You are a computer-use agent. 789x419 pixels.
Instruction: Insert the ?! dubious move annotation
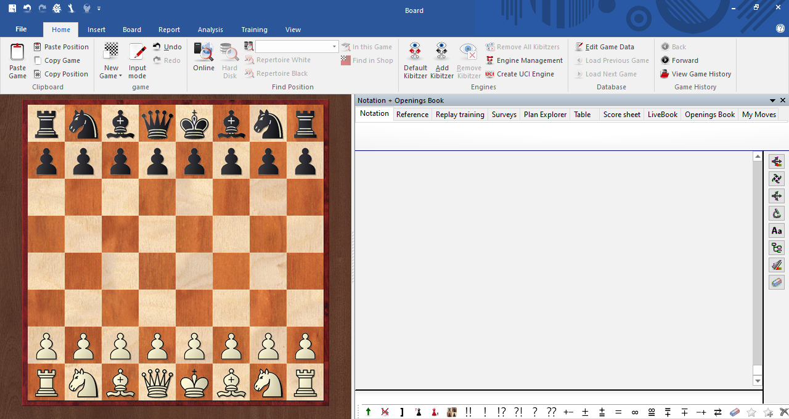pyautogui.click(x=518, y=412)
